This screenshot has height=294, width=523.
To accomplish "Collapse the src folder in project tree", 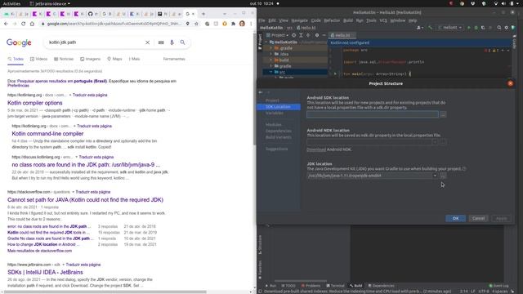I will tap(271, 72).
